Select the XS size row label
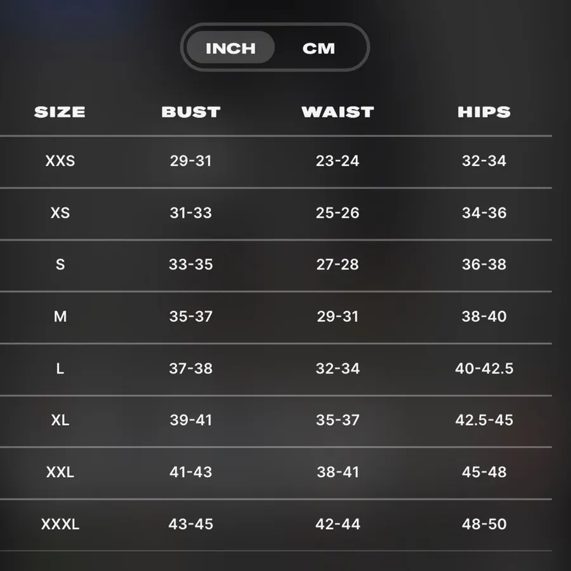 [60, 213]
